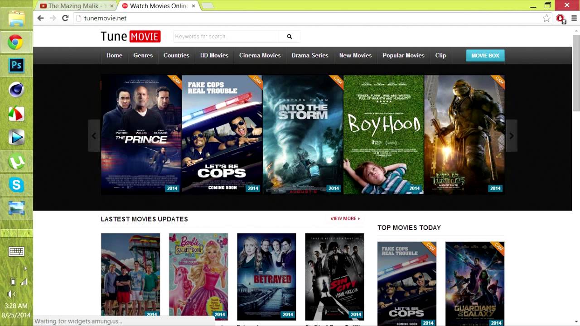This screenshot has height=326, width=580.
Task: Open The Prince poster in carousel
Action: tap(141, 134)
